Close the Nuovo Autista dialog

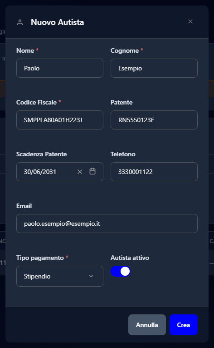click(190, 21)
